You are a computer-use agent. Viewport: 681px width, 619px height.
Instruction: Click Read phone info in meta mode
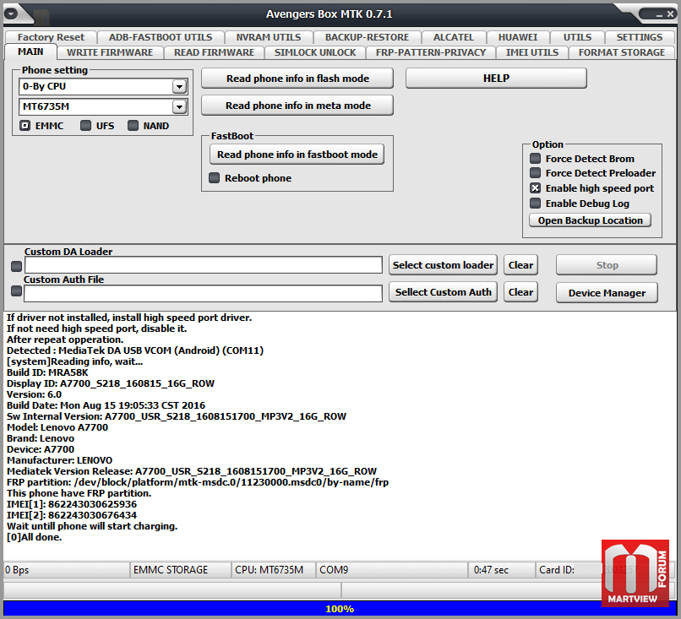tap(297, 106)
